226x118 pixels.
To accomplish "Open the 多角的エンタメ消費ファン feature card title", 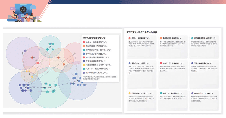I will (x=141, y=63).
